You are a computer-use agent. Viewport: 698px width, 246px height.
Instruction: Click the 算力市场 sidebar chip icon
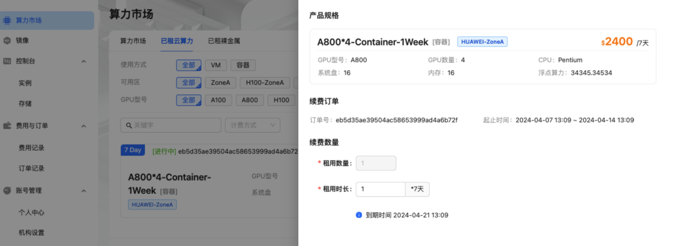pos(7,21)
